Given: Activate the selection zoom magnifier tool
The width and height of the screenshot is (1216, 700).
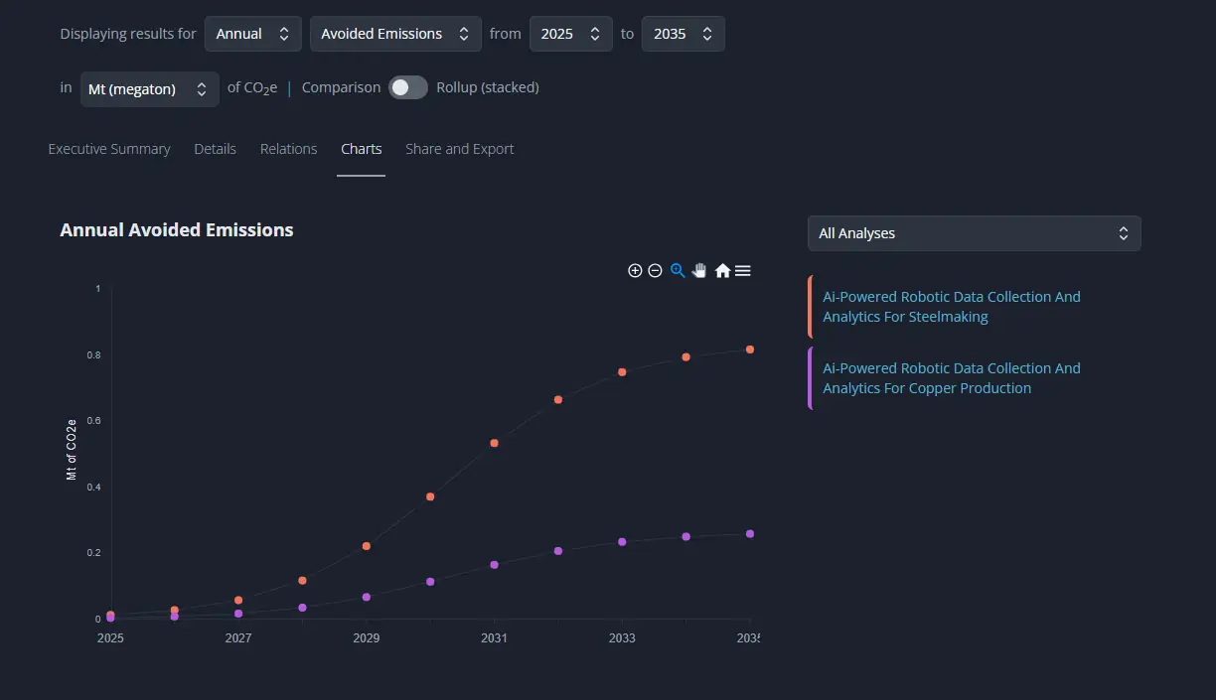Looking at the screenshot, I should (678, 270).
